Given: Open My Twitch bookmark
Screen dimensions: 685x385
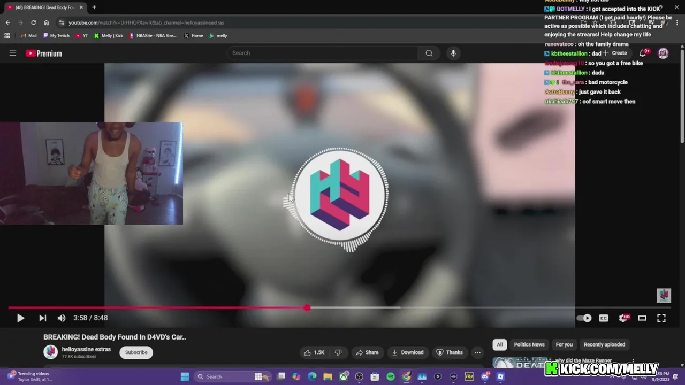Looking at the screenshot, I should tap(56, 36).
